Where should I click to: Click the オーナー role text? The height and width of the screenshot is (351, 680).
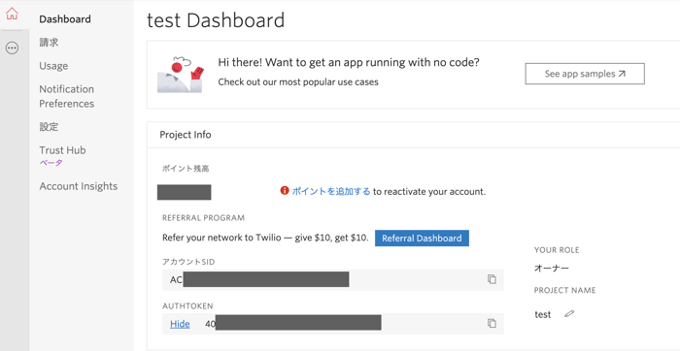tap(551, 268)
